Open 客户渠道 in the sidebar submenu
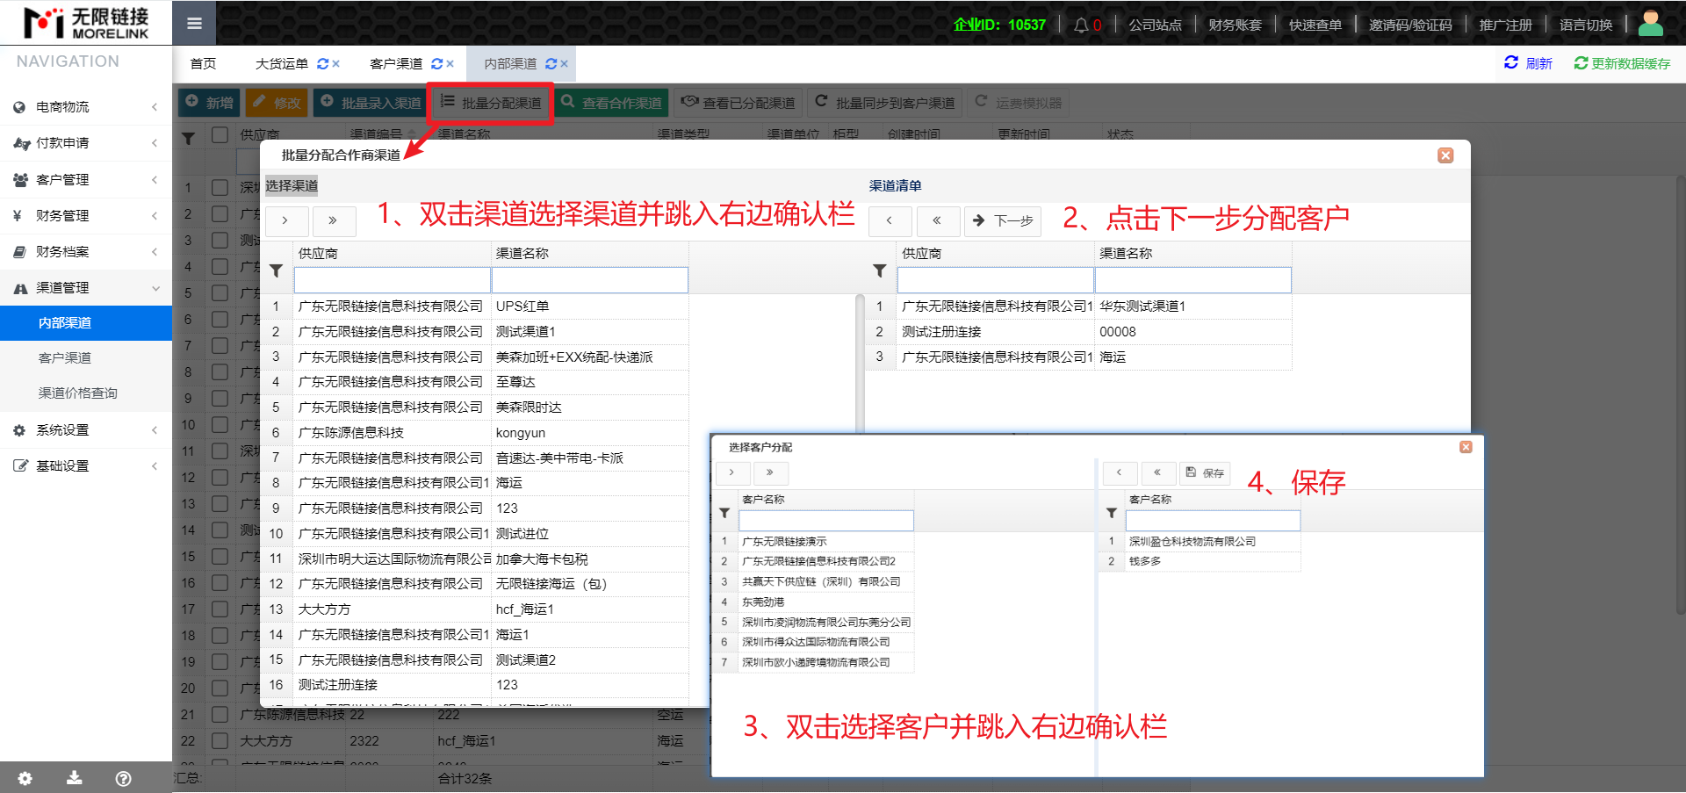The width and height of the screenshot is (1686, 793). coord(65,357)
